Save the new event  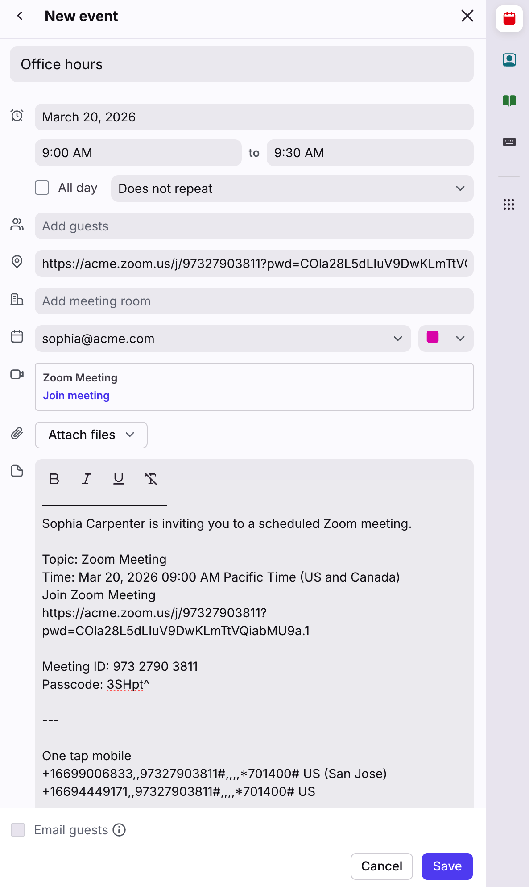(447, 866)
